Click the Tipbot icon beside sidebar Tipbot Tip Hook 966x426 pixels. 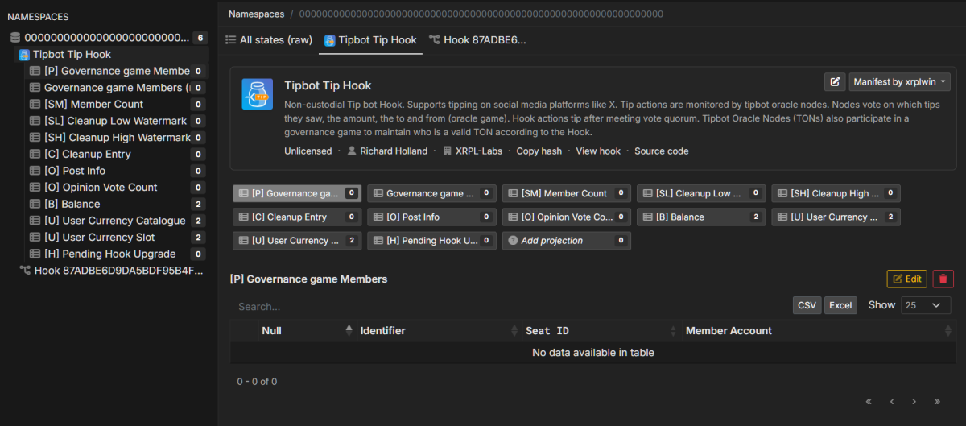tap(25, 55)
